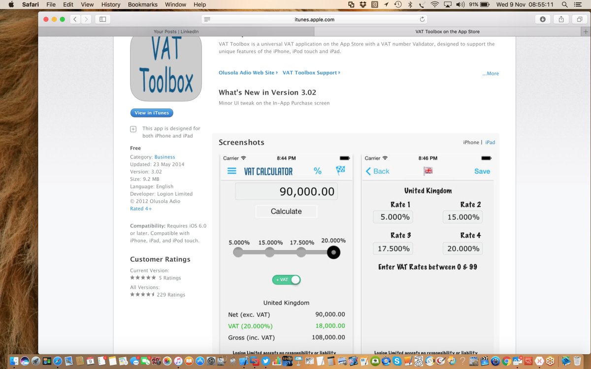Toggle the +VAT switch in the screenshot

coord(286,279)
